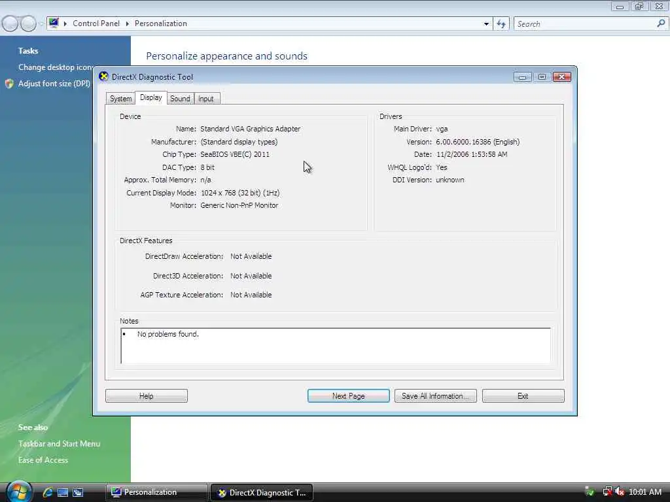Switch to the System tab
The width and height of the screenshot is (670, 502).
[120, 99]
